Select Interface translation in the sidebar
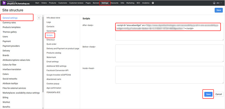This screenshot has height=109, width=225. [12, 69]
